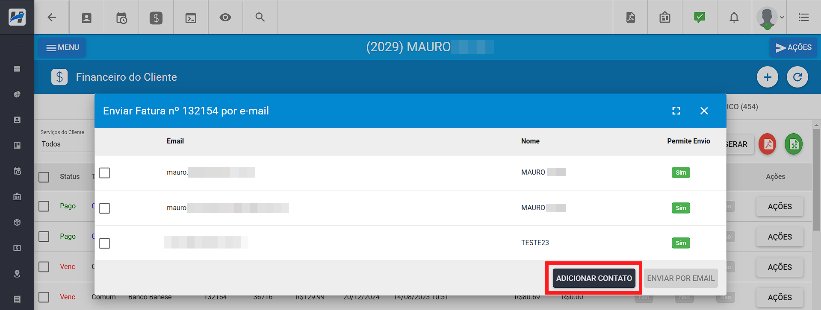Open the dashboard grid icon in the sidebar
This screenshot has width=821, height=310.
click(x=17, y=69)
